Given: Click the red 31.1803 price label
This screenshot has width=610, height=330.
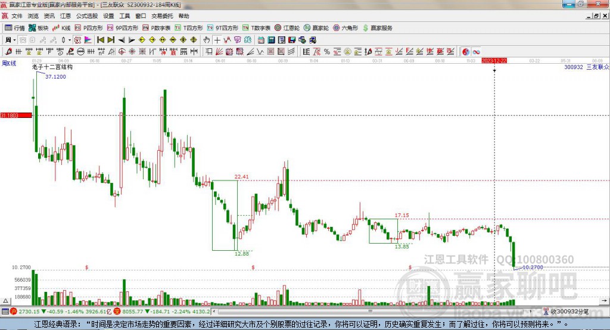Looking at the screenshot, I should point(16,115).
